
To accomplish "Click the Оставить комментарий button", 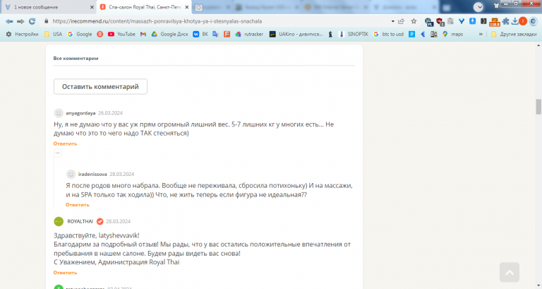I will (x=100, y=86).
